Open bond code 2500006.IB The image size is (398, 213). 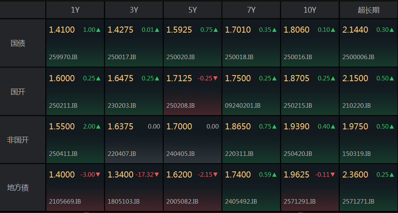(x=358, y=57)
